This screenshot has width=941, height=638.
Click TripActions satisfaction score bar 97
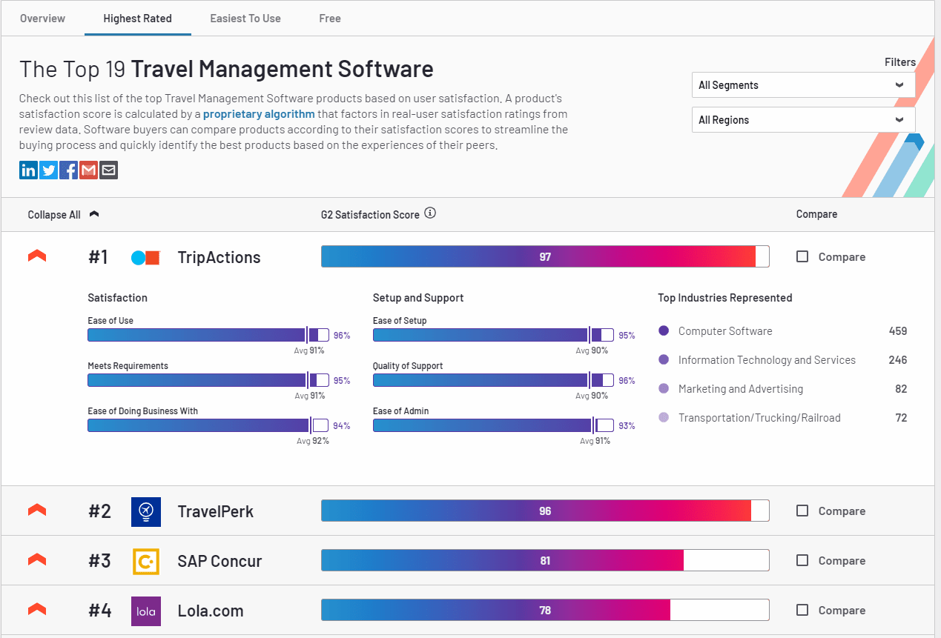coord(545,256)
